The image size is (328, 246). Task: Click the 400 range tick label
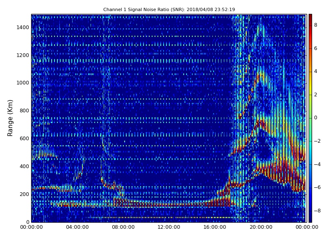(x=24, y=166)
